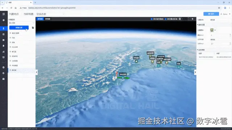Open the hamburger list icon in the dark sidebar
Screen dimensions: 232x130
point(4,14)
